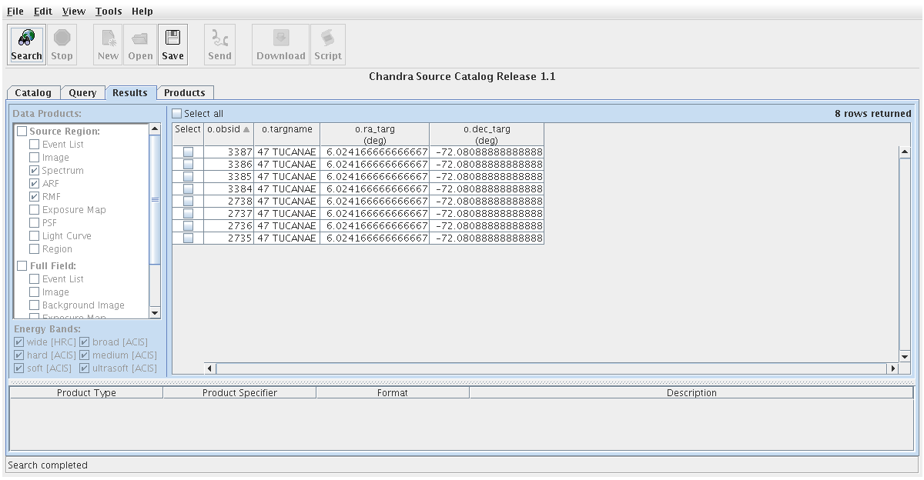Click the Save floppy disk icon
Screen dimensions: 924x480
pyautogui.click(x=172, y=38)
